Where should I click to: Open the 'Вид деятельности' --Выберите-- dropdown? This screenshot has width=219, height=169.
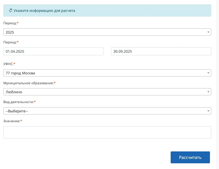(103, 111)
